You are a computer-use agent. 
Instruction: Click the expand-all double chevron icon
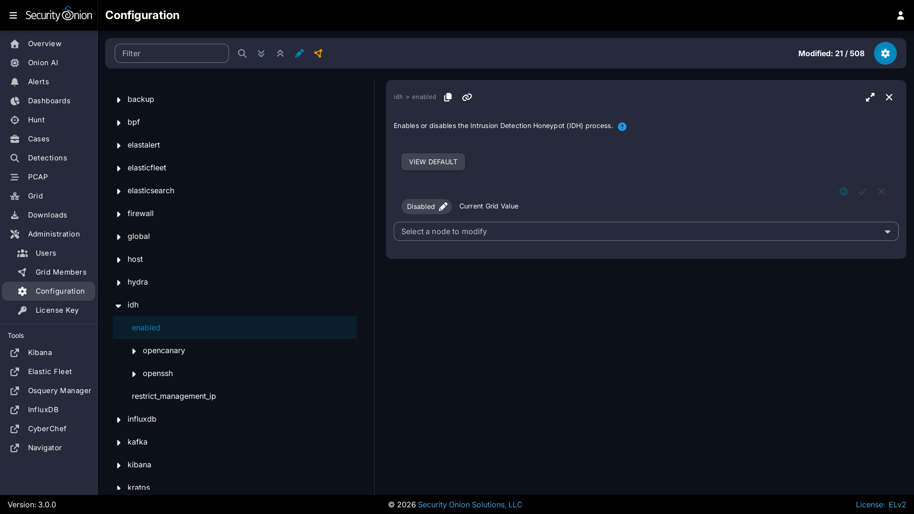261,53
